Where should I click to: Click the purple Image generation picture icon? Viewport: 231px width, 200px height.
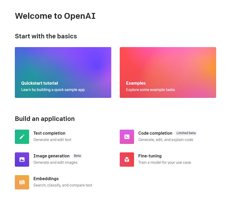22,160
